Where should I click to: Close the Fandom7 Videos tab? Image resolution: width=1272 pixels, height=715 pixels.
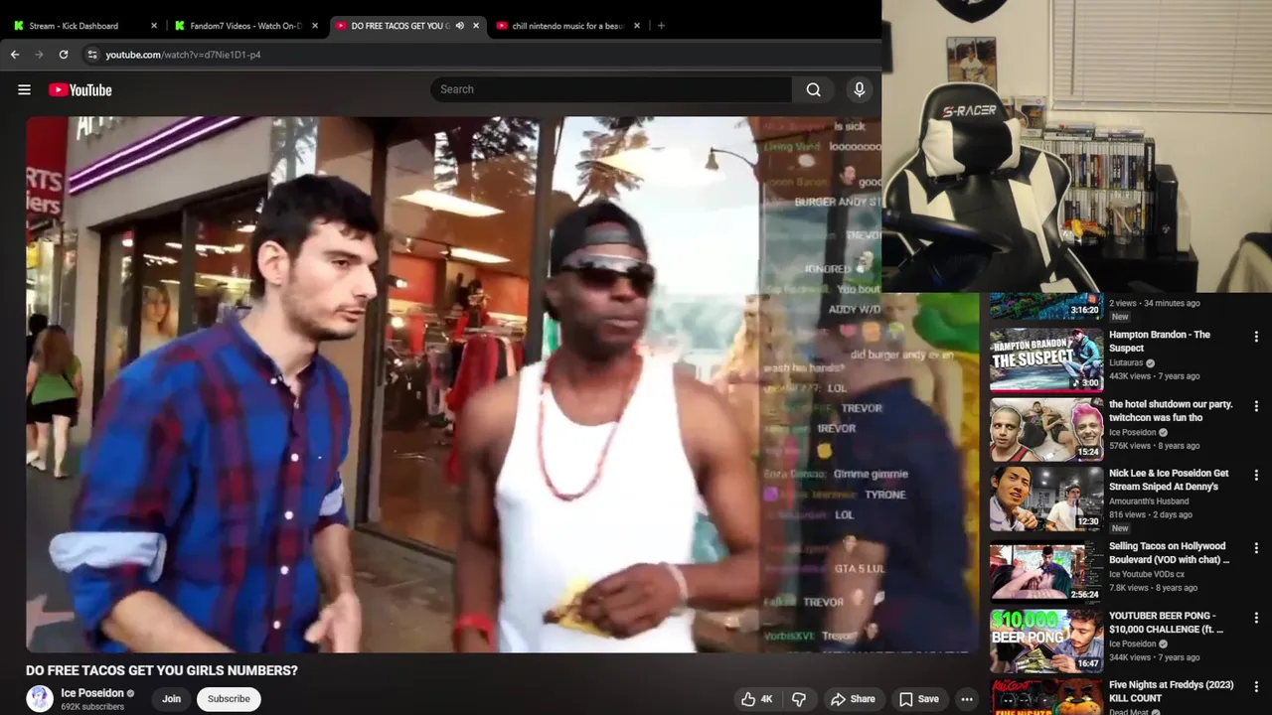(x=315, y=26)
